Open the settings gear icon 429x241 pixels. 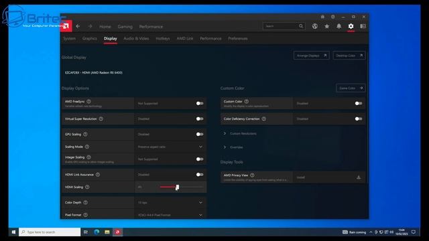click(x=351, y=26)
